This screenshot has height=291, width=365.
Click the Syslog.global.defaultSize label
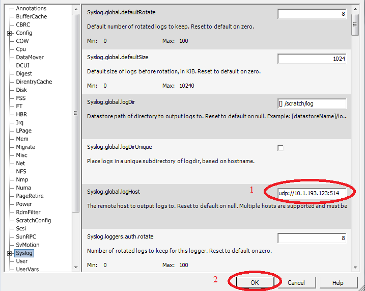click(118, 57)
